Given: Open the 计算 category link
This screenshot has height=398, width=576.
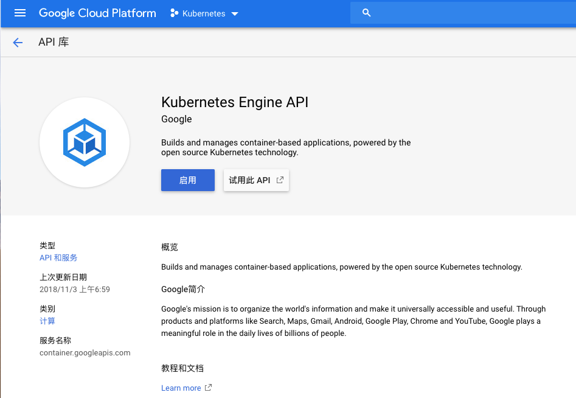Looking at the screenshot, I should pyautogui.click(x=47, y=321).
